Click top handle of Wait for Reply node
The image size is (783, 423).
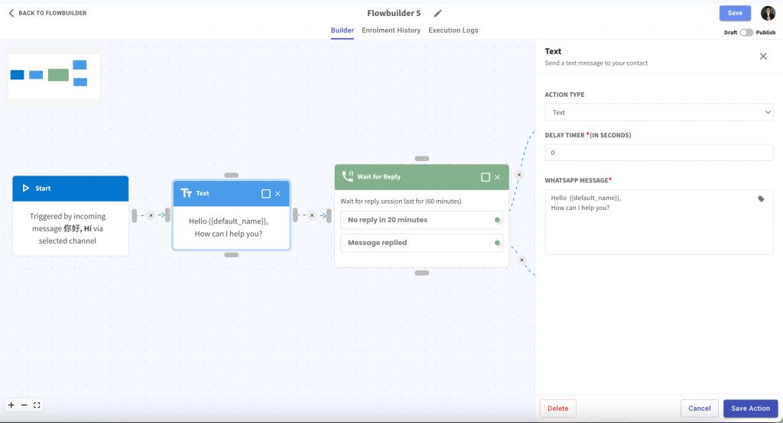[422, 159]
